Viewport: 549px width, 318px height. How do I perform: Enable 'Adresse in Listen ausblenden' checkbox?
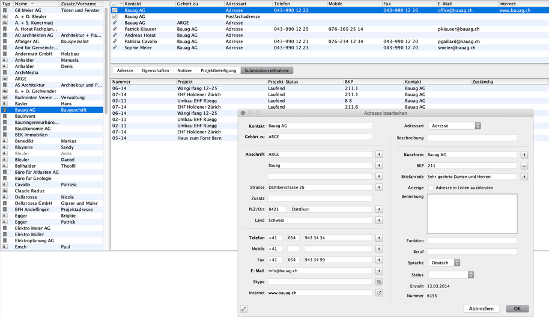[x=431, y=188]
